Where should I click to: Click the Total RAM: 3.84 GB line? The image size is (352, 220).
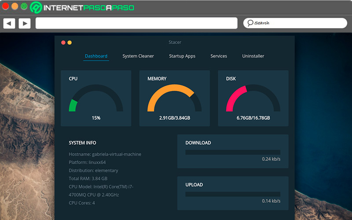88,179
